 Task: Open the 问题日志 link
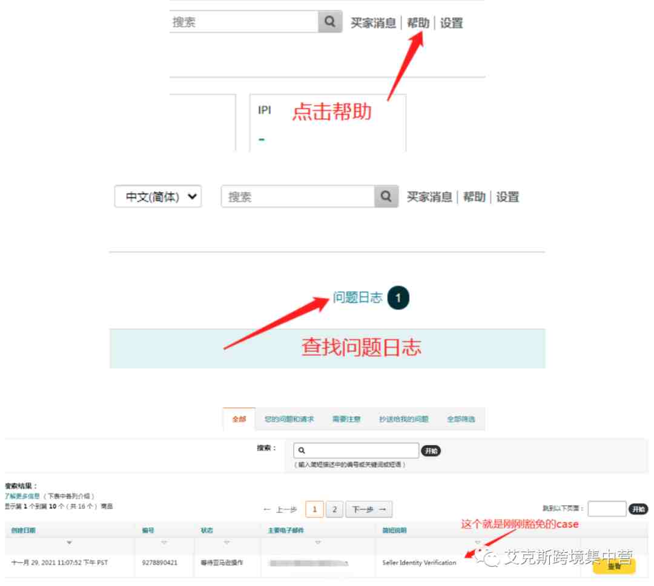(357, 298)
